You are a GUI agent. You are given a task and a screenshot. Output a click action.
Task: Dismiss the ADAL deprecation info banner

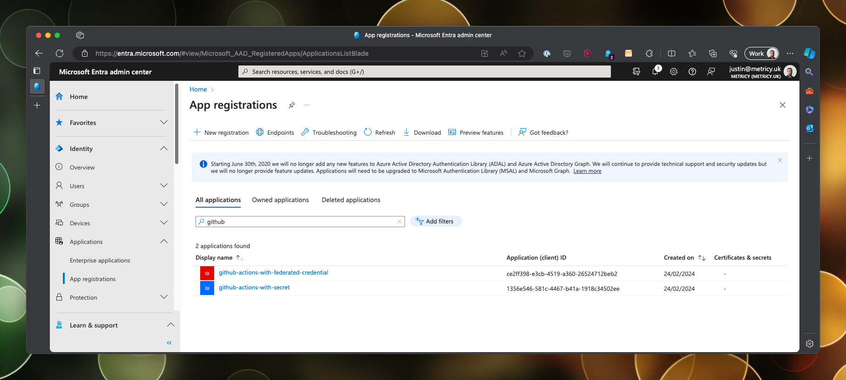point(780,160)
